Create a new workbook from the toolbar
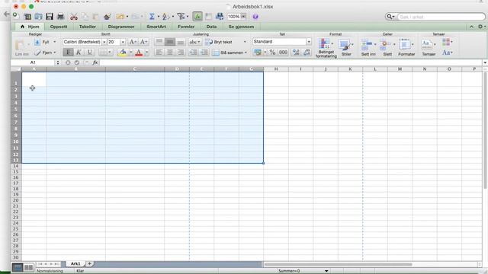 point(16,16)
